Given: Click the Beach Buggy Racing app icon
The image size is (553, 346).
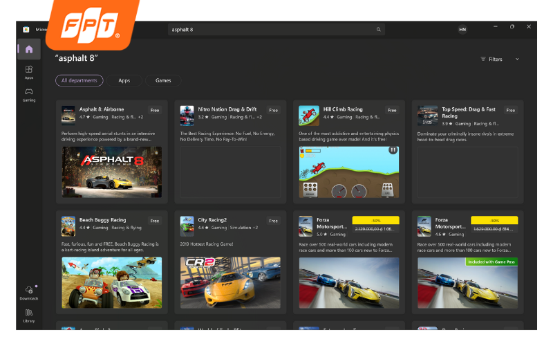Looking at the screenshot, I should click(68, 224).
